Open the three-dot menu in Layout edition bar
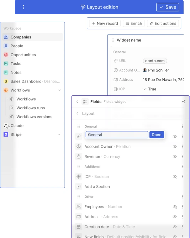This screenshot has height=238, width=190. pos(23,7)
